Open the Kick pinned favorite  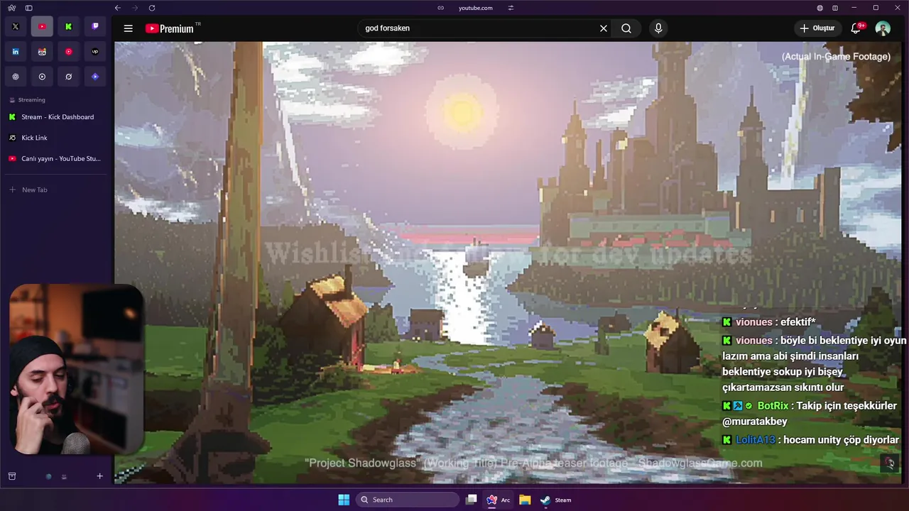pyautogui.click(x=68, y=26)
